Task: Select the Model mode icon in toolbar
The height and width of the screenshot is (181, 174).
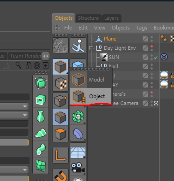Action: point(60,67)
